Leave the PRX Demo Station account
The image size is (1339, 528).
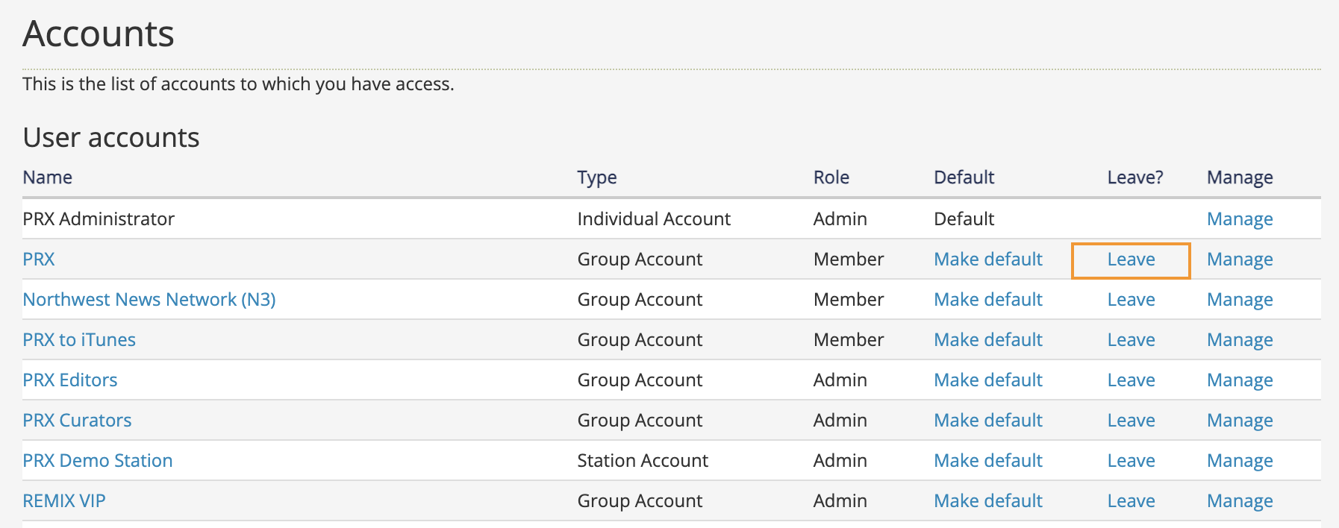pos(1131,460)
